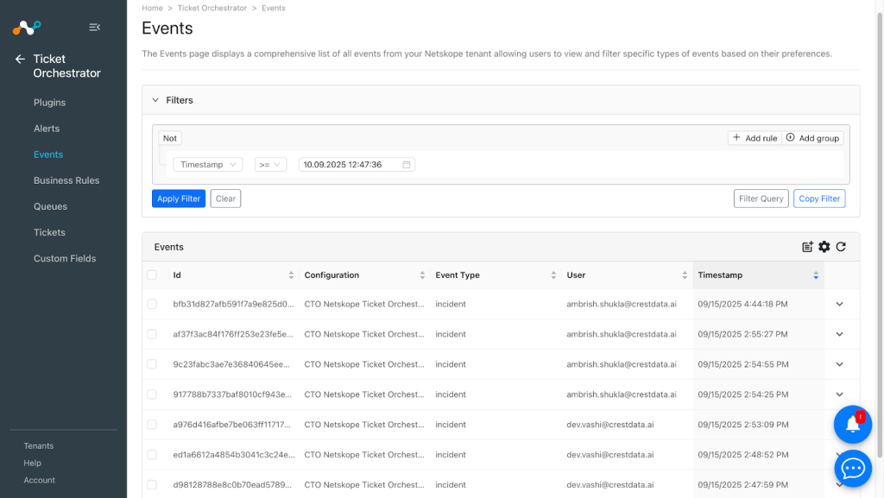Image resolution: width=884 pixels, height=498 pixels.
Task: Select checkbox for event ed1a6612a4854b3041c3c24e
Action: pyautogui.click(x=152, y=455)
